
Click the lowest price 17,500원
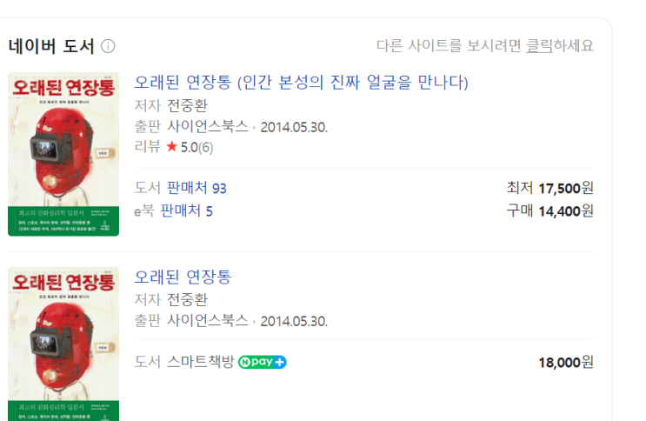pos(565,188)
